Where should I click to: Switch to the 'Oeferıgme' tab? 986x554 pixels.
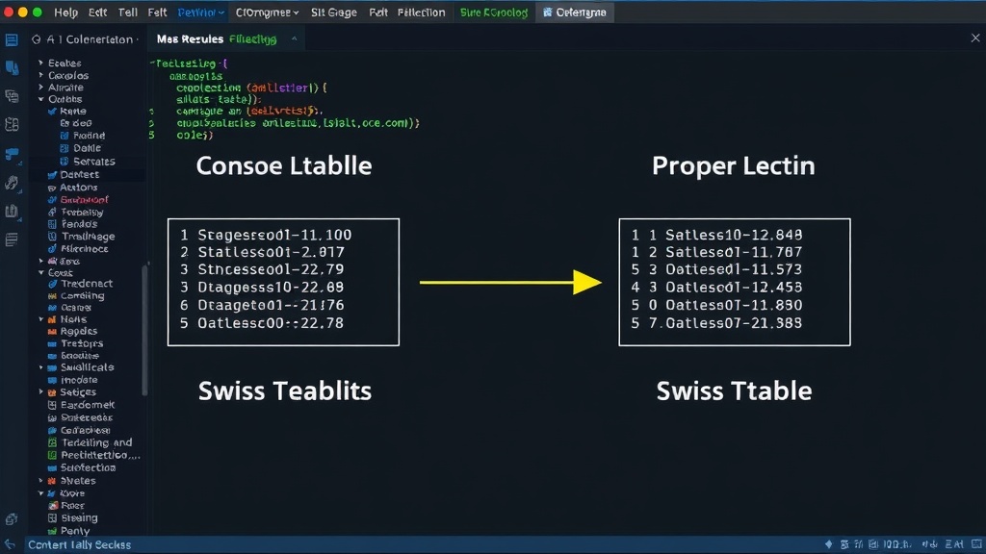pyautogui.click(x=575, y=13)
